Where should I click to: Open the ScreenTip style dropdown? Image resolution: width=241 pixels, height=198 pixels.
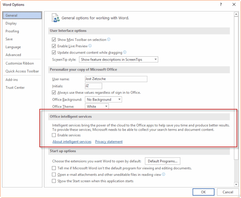118,59
